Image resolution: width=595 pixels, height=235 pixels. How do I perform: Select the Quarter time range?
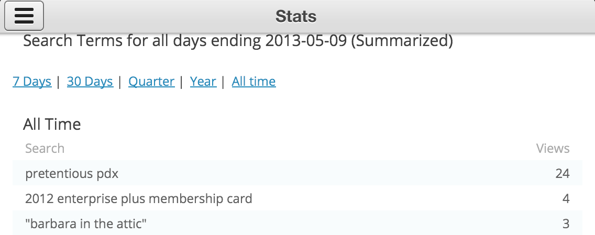point(151,82)
